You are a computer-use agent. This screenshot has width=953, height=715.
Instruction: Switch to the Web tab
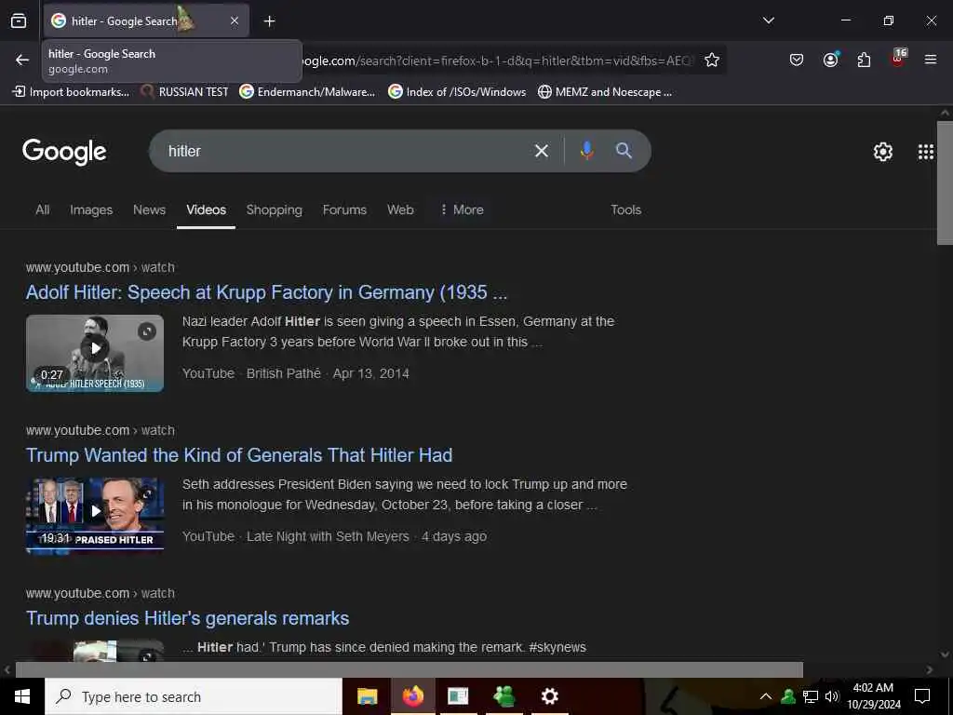400,209
